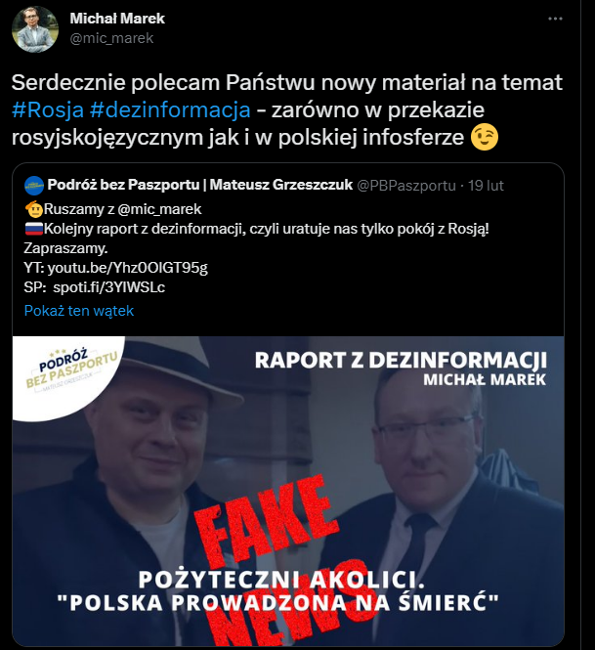
Task: Click the @PBPaszportu handle
Action: 406,186
